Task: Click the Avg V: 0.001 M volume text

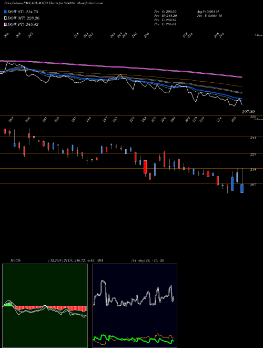Action: pos(208,12)
